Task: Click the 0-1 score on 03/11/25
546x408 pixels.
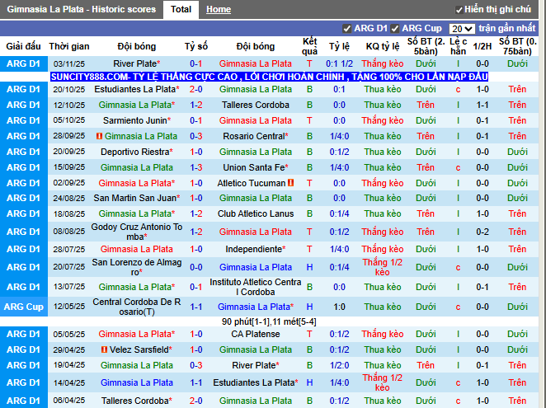Action: pyautogui.click(x=196, y=63)
